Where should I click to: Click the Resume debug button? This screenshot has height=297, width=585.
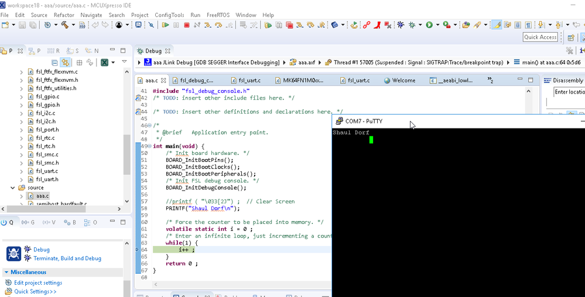tap(166, 25)
